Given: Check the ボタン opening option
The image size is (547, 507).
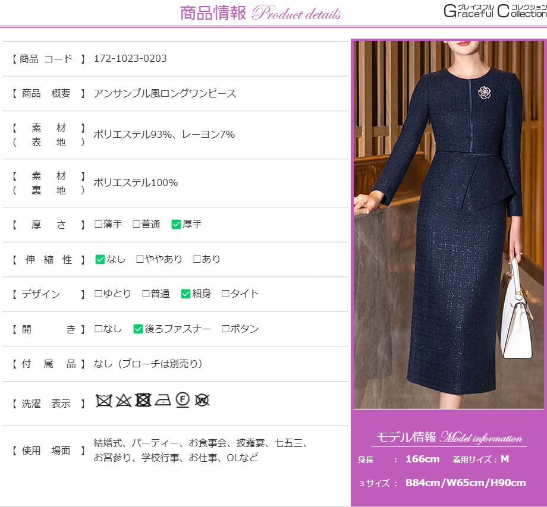Looking at the screenshot, I should pos(225,329).
